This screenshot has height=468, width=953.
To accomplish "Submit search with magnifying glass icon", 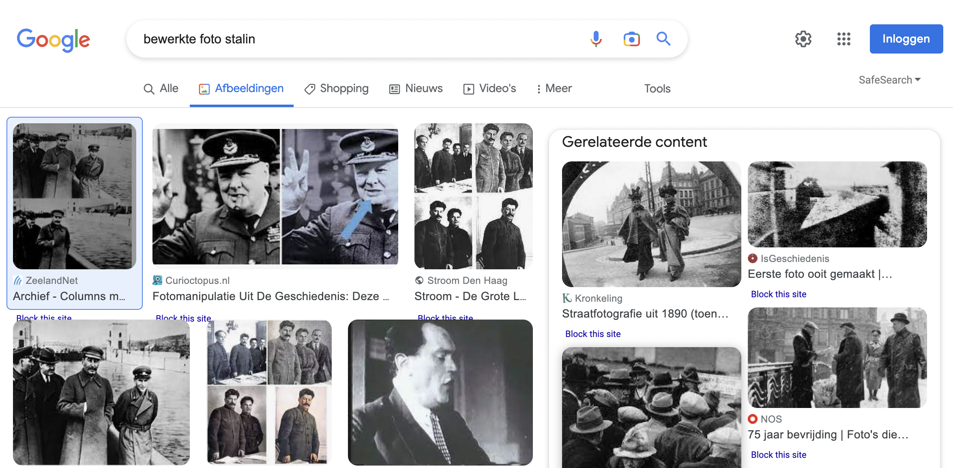I will pos(663,39).
